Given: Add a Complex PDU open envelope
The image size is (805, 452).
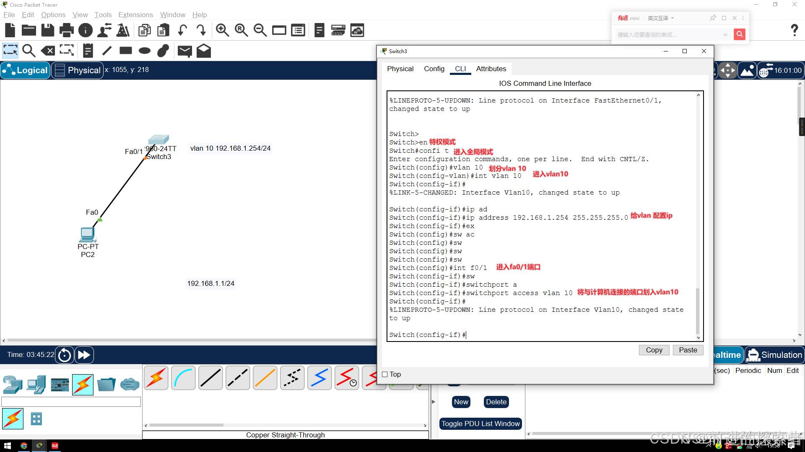Looking at the screenshot, I should point(204,51).
